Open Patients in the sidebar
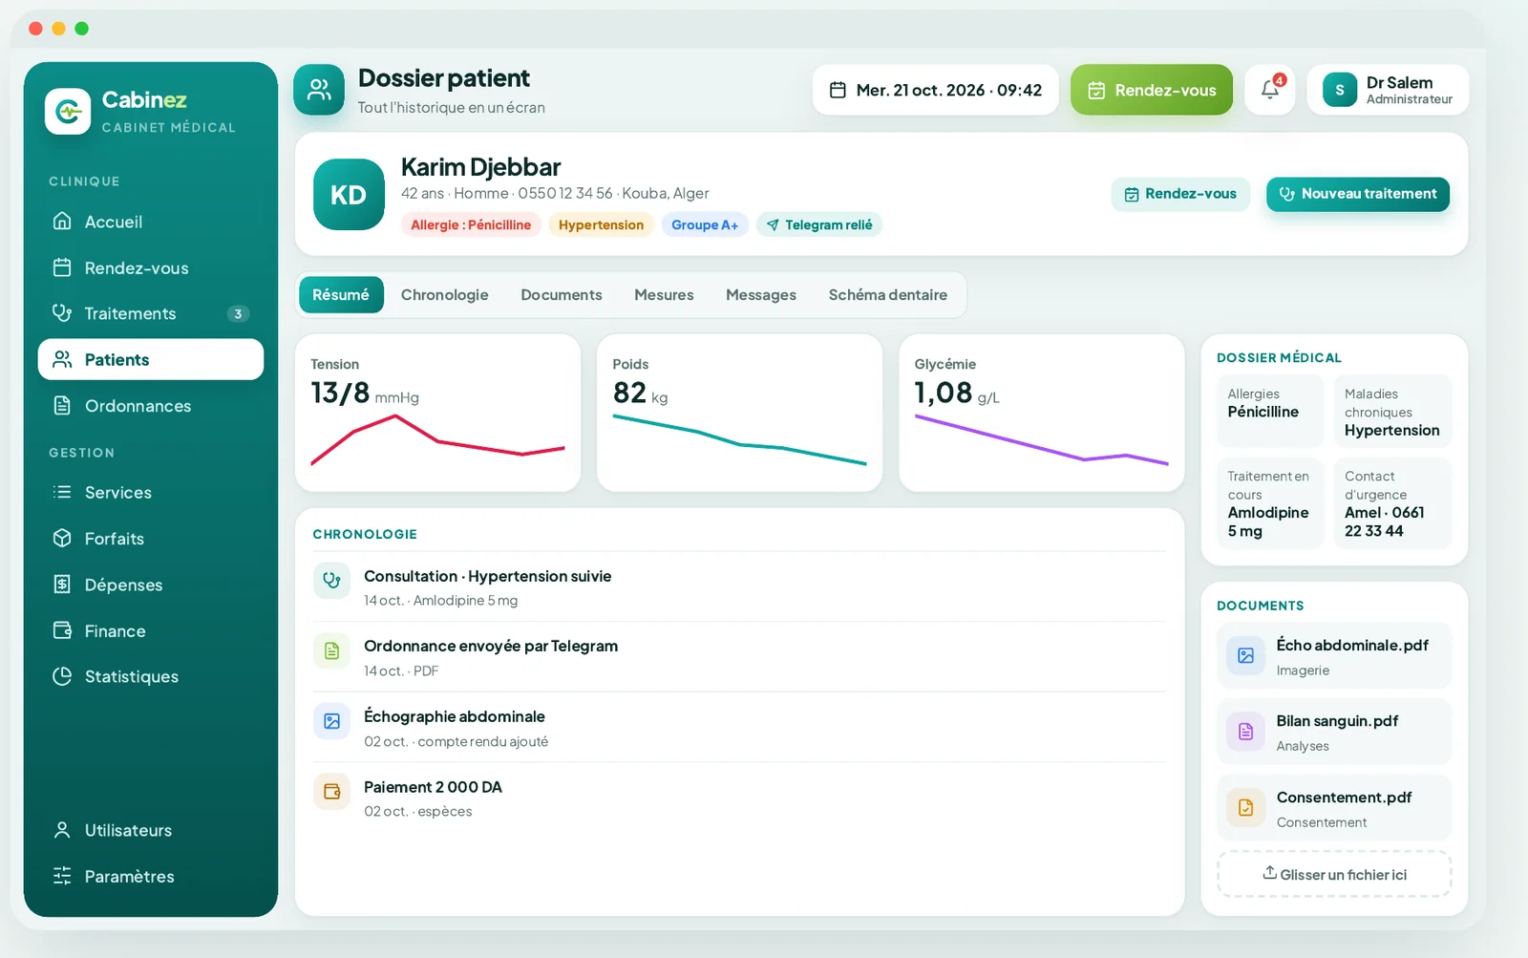Screen dimensions: 1528x958 click(x=151, y=359)
